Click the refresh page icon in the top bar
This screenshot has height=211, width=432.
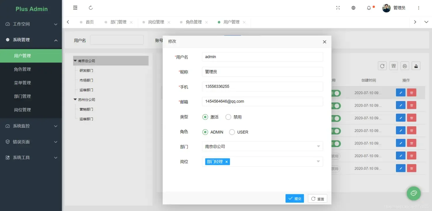[x=90, y=8]
